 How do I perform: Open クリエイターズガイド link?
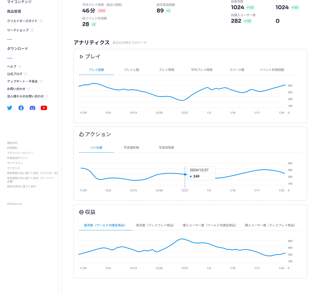(x=22, y=21)
